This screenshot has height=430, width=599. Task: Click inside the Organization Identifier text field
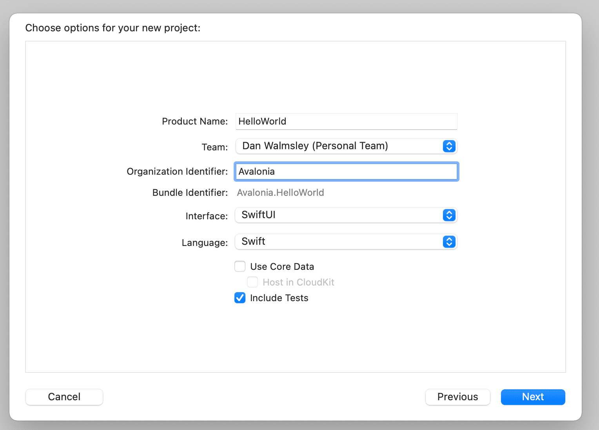[x=346, y=172]
